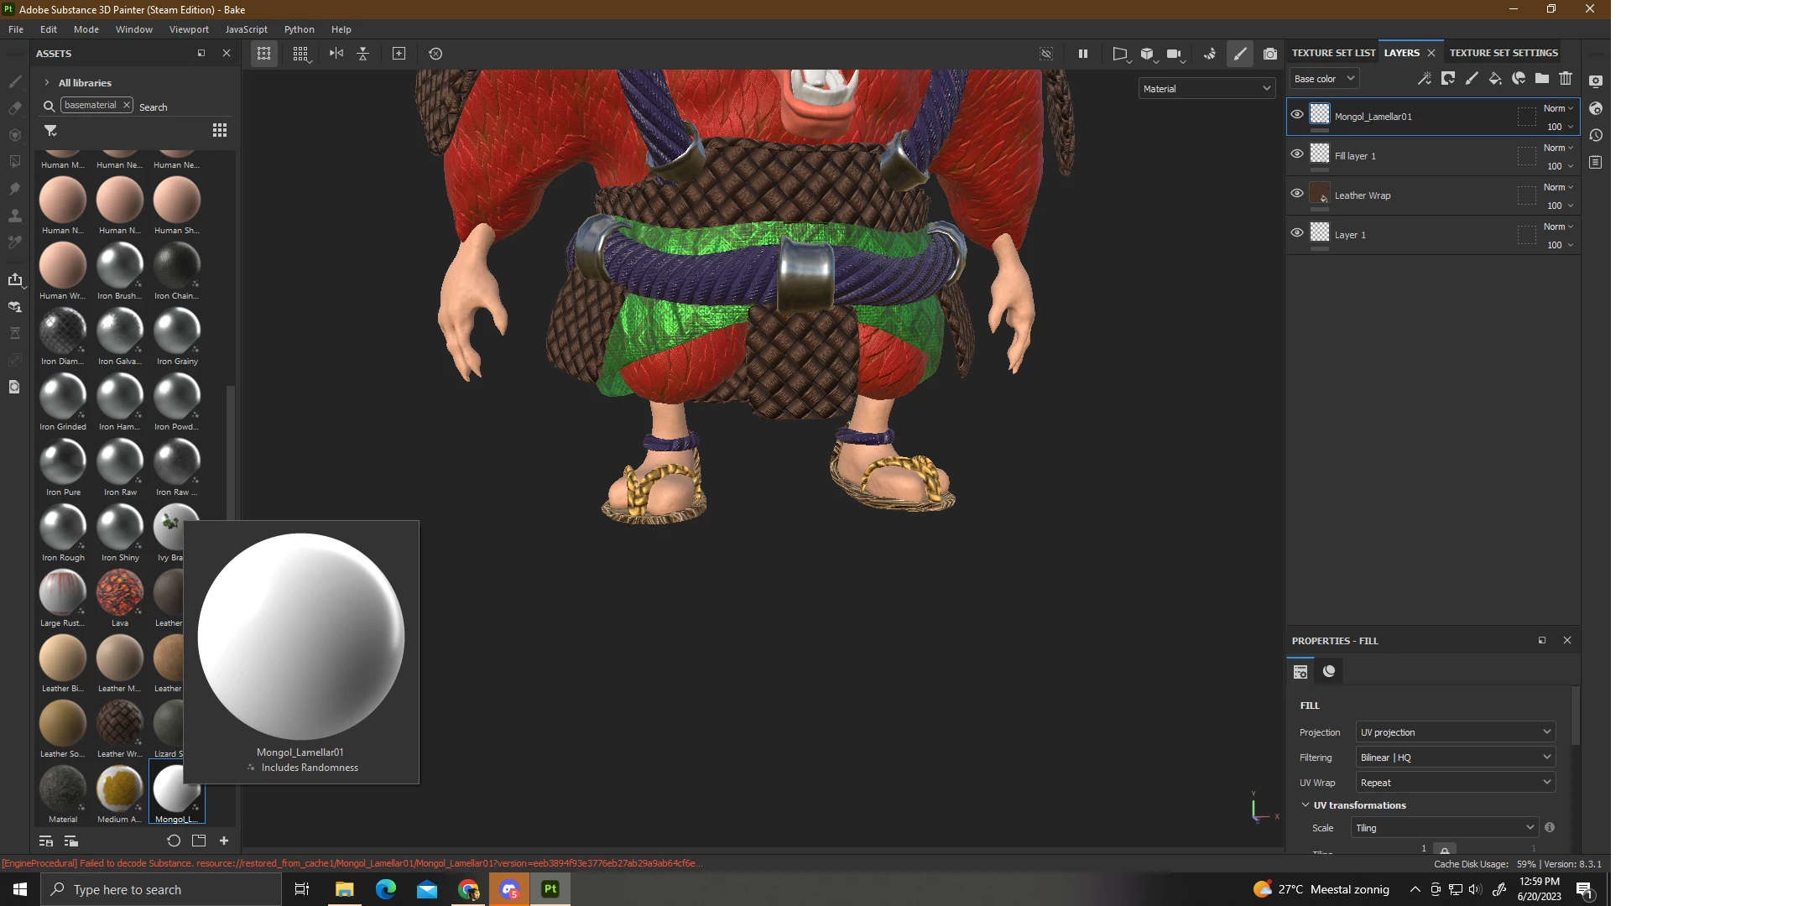Image resolution: width=1819 pixels, height=906 pixels.
Task: Open the asset filter funnel icon
Action: click(50, 131)
